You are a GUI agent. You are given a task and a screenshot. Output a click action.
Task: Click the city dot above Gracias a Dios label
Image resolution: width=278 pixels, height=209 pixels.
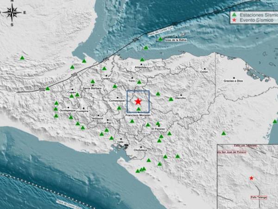coord(234,78)
